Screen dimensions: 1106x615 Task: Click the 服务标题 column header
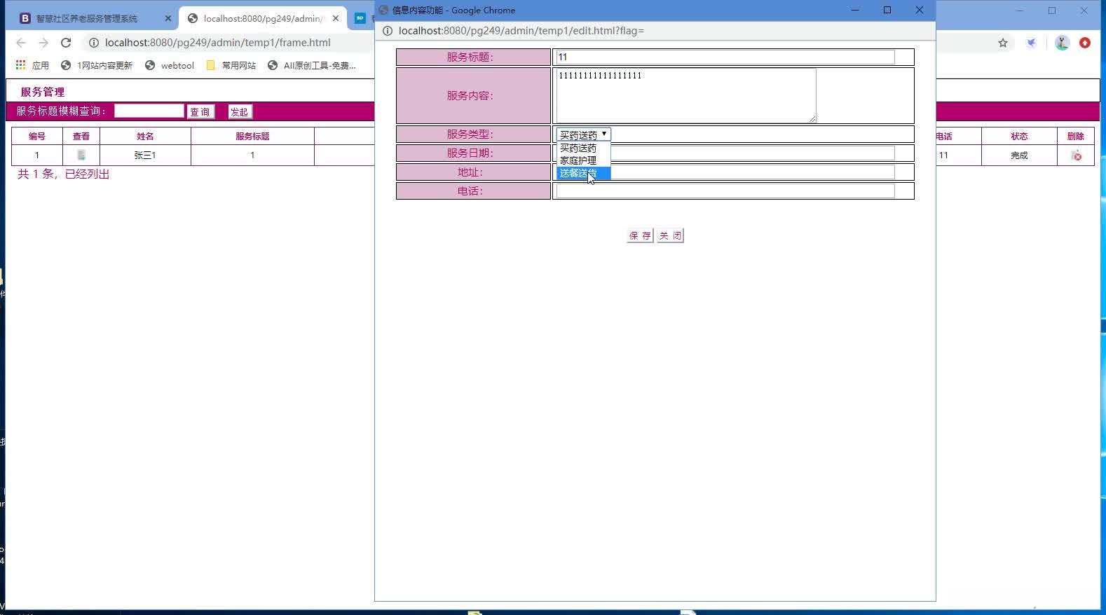pos(252,137)
